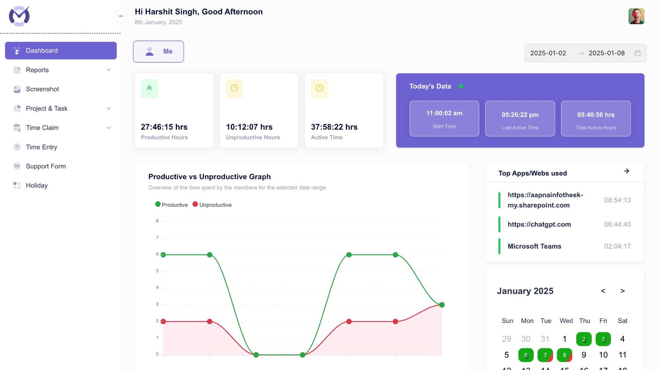Expand the Reports section
658x370 pixels.
click(108, 70)
